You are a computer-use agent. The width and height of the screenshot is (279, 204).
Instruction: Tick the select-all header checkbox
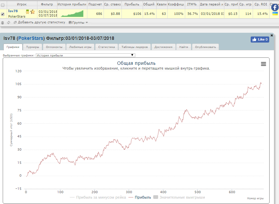(3, 5)
